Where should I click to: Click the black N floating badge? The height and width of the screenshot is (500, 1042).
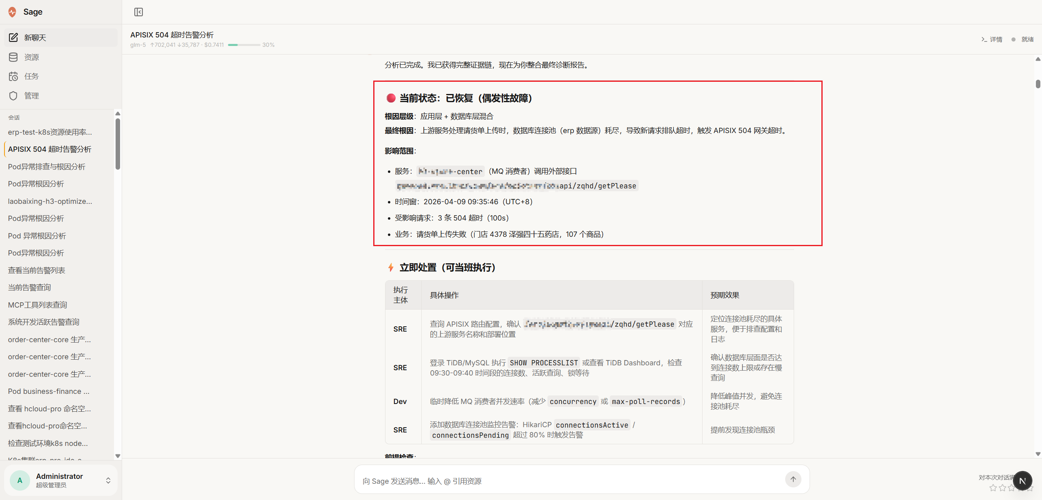tap(1022, 481)
